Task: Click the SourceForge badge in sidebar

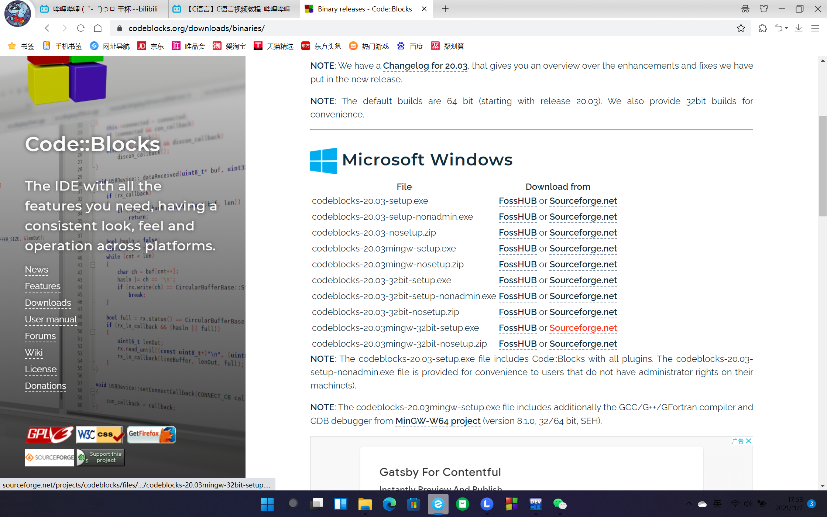Action: point(49,457)
